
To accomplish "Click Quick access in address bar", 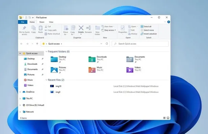I will 54,44.
